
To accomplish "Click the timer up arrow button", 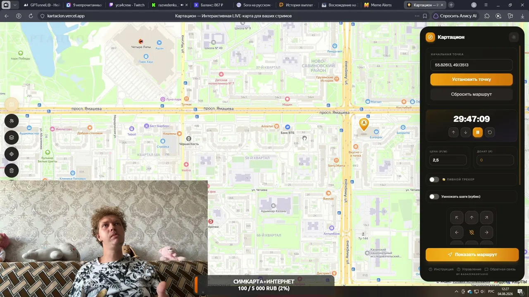I will [x=453, y=132].
